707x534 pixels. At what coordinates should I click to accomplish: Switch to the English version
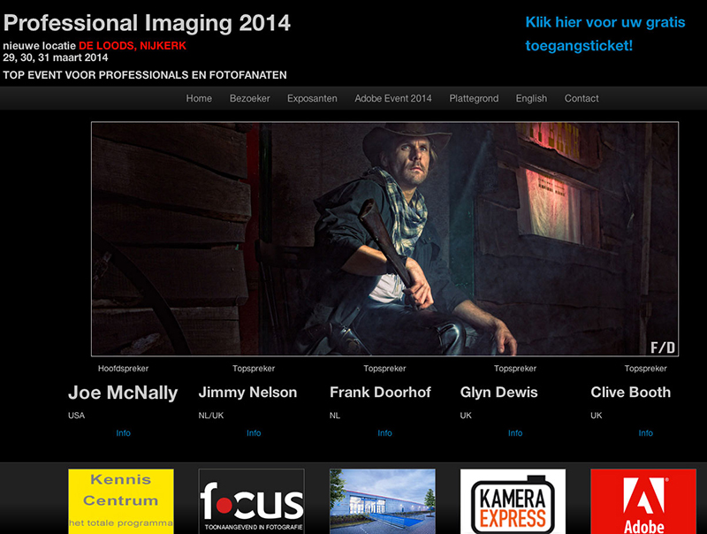[x=531, y=98]
